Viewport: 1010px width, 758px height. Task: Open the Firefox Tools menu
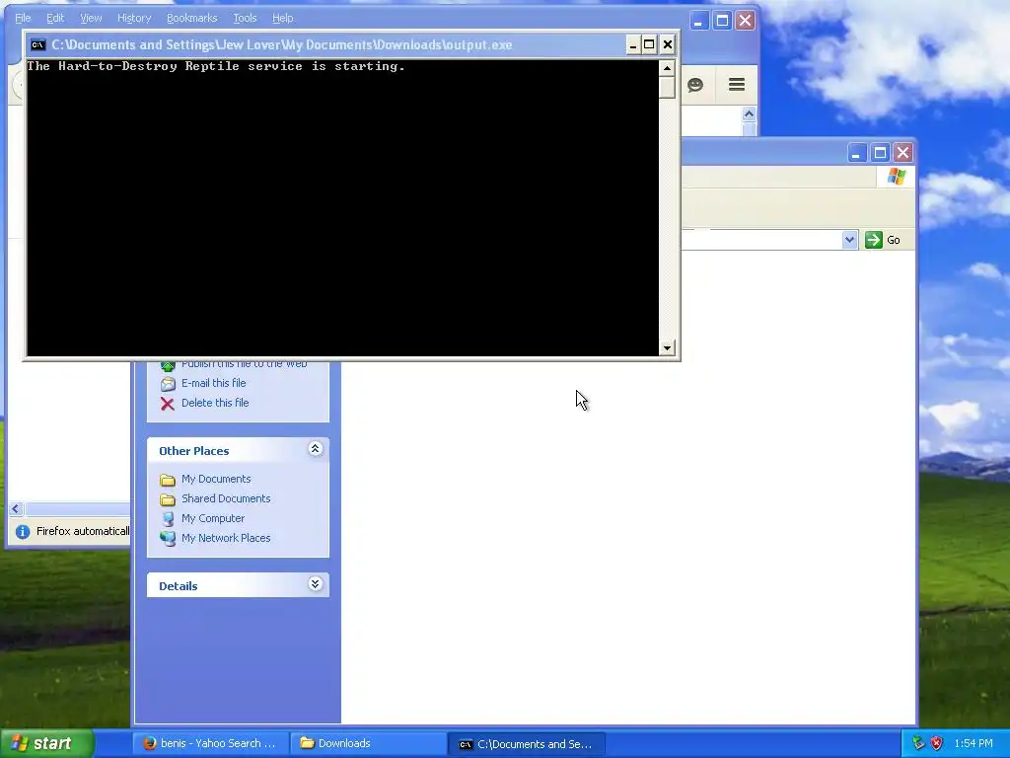[245, 18]
